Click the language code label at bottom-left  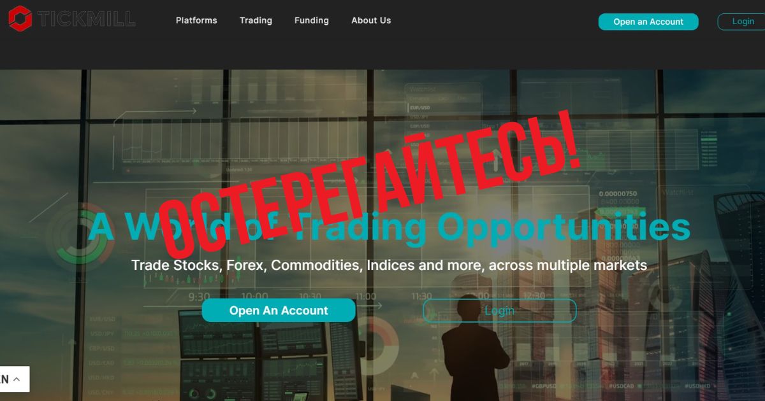[4, 379]
